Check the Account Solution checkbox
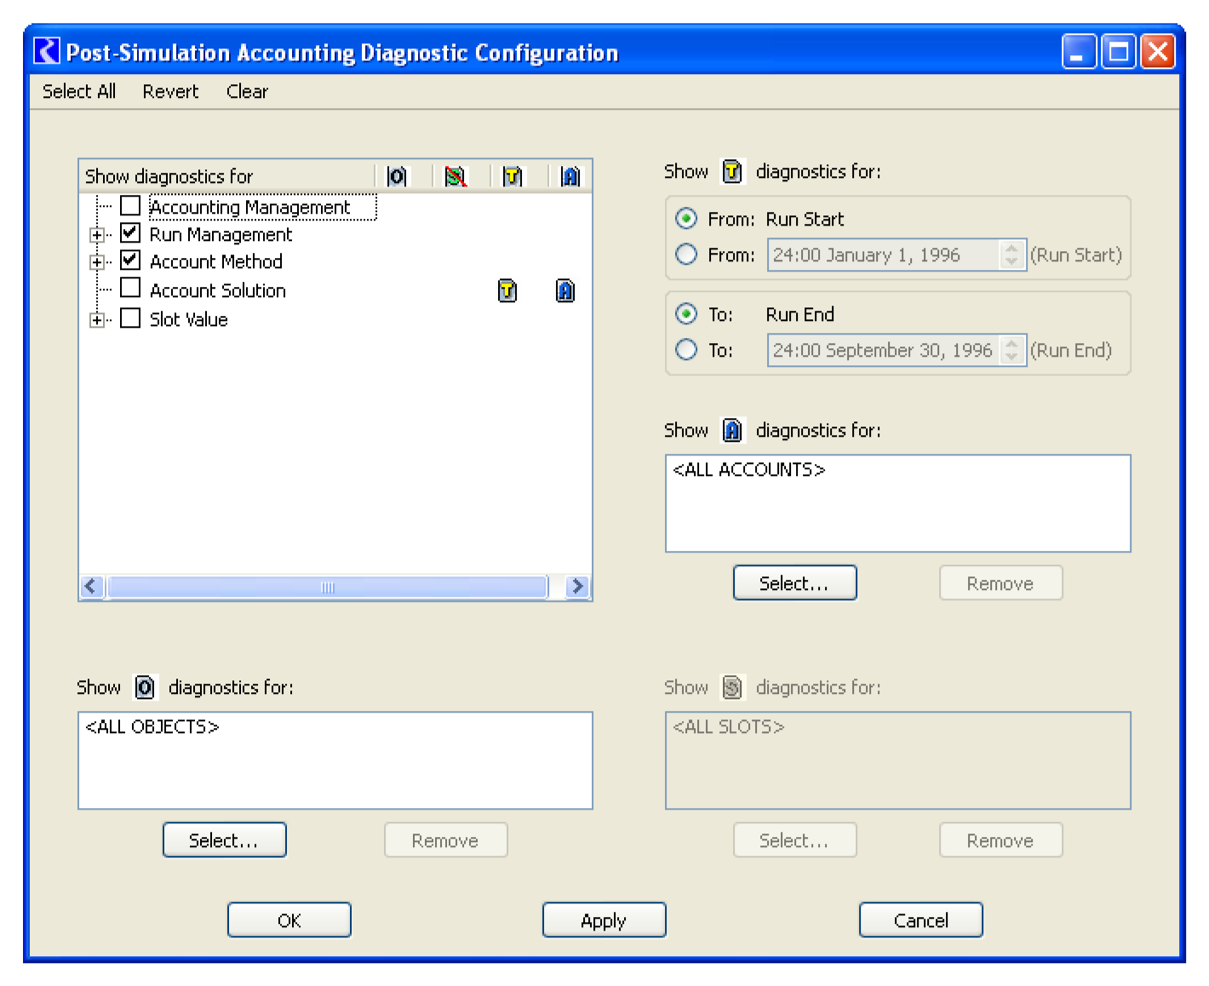The width and height of the screenshot is (1209, 986). click(x=130, y=289)
